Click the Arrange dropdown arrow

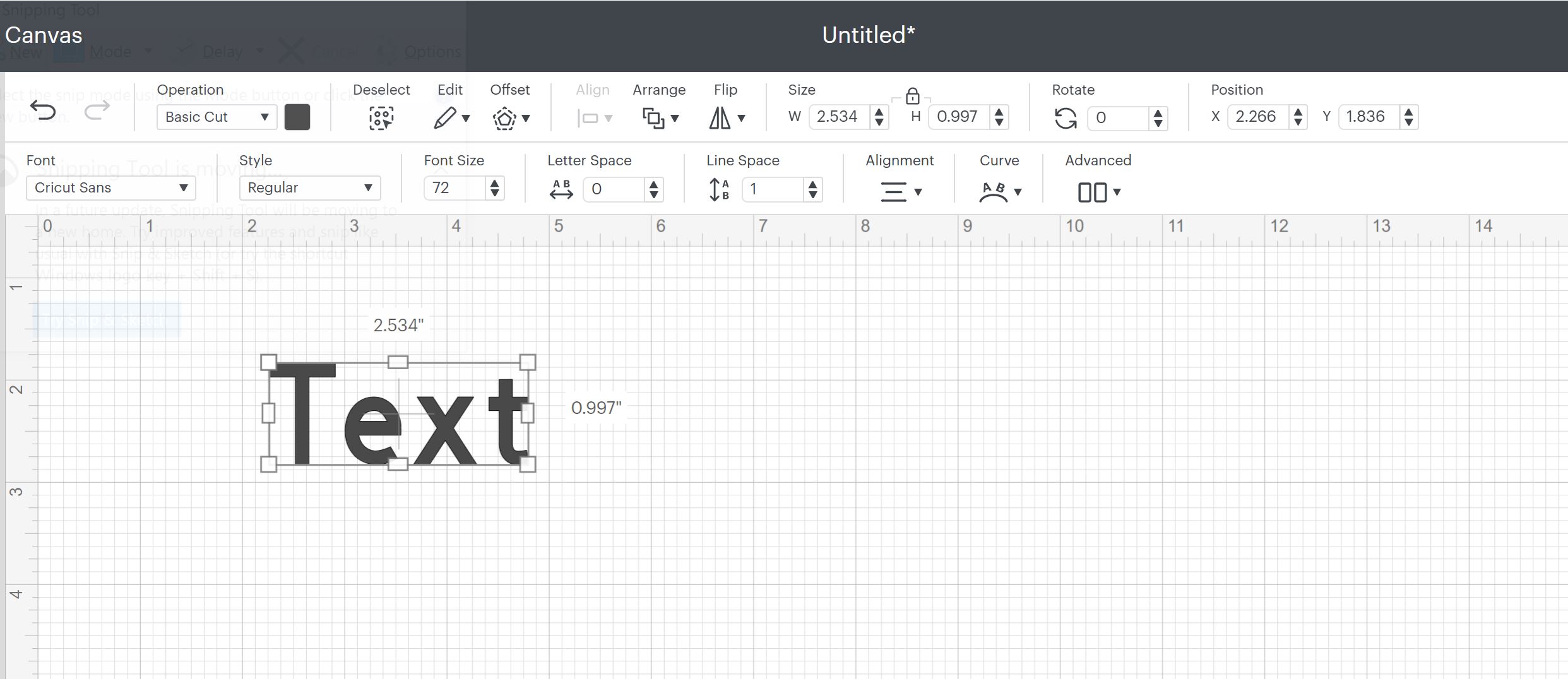pos(675,119)
